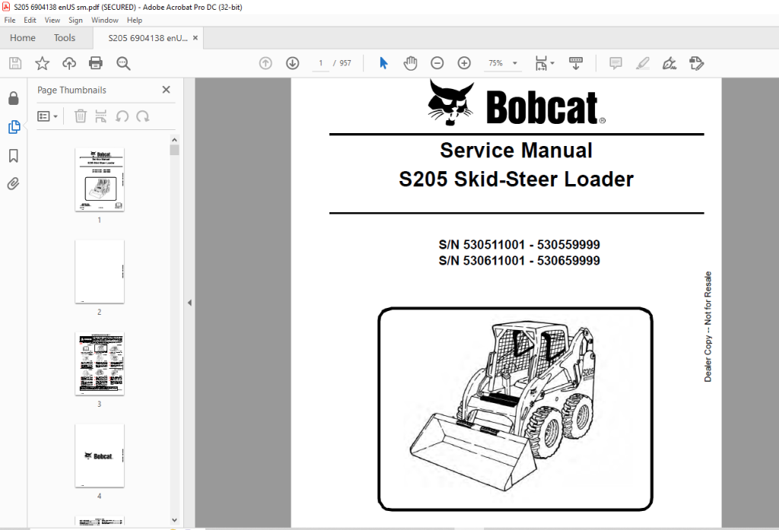The width and height of the screenshot is (779, 530).
Task: Toggle the Page Thumbnails sidebar icon
Action: (14, 127)
